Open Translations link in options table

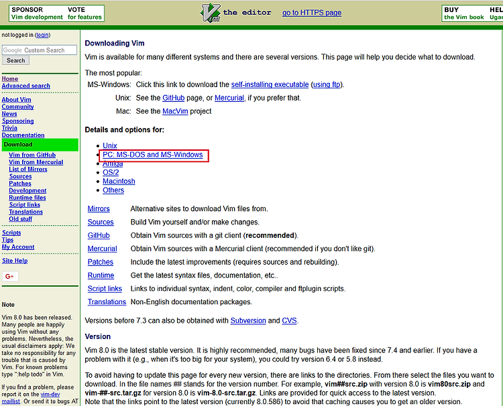[x=107, y=302]
